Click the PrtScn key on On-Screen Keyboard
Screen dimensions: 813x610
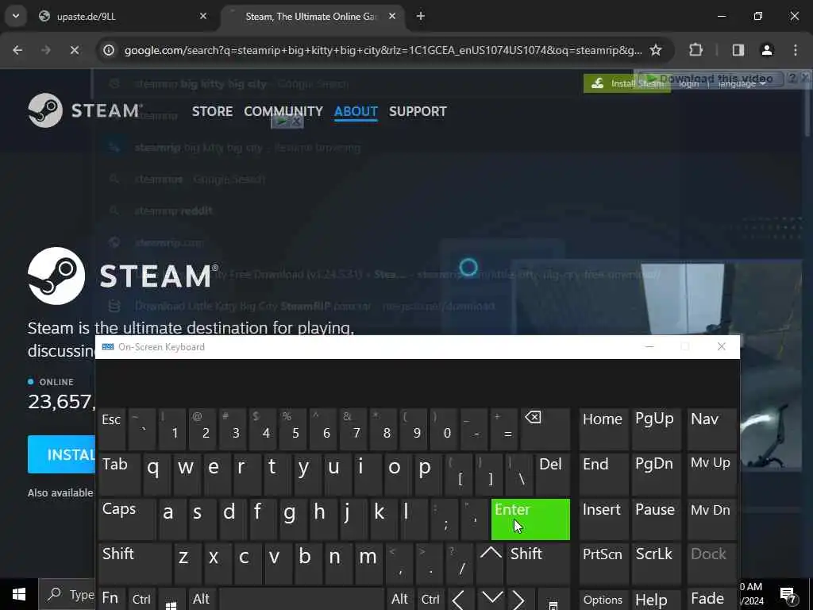click(x=603, y=564)
